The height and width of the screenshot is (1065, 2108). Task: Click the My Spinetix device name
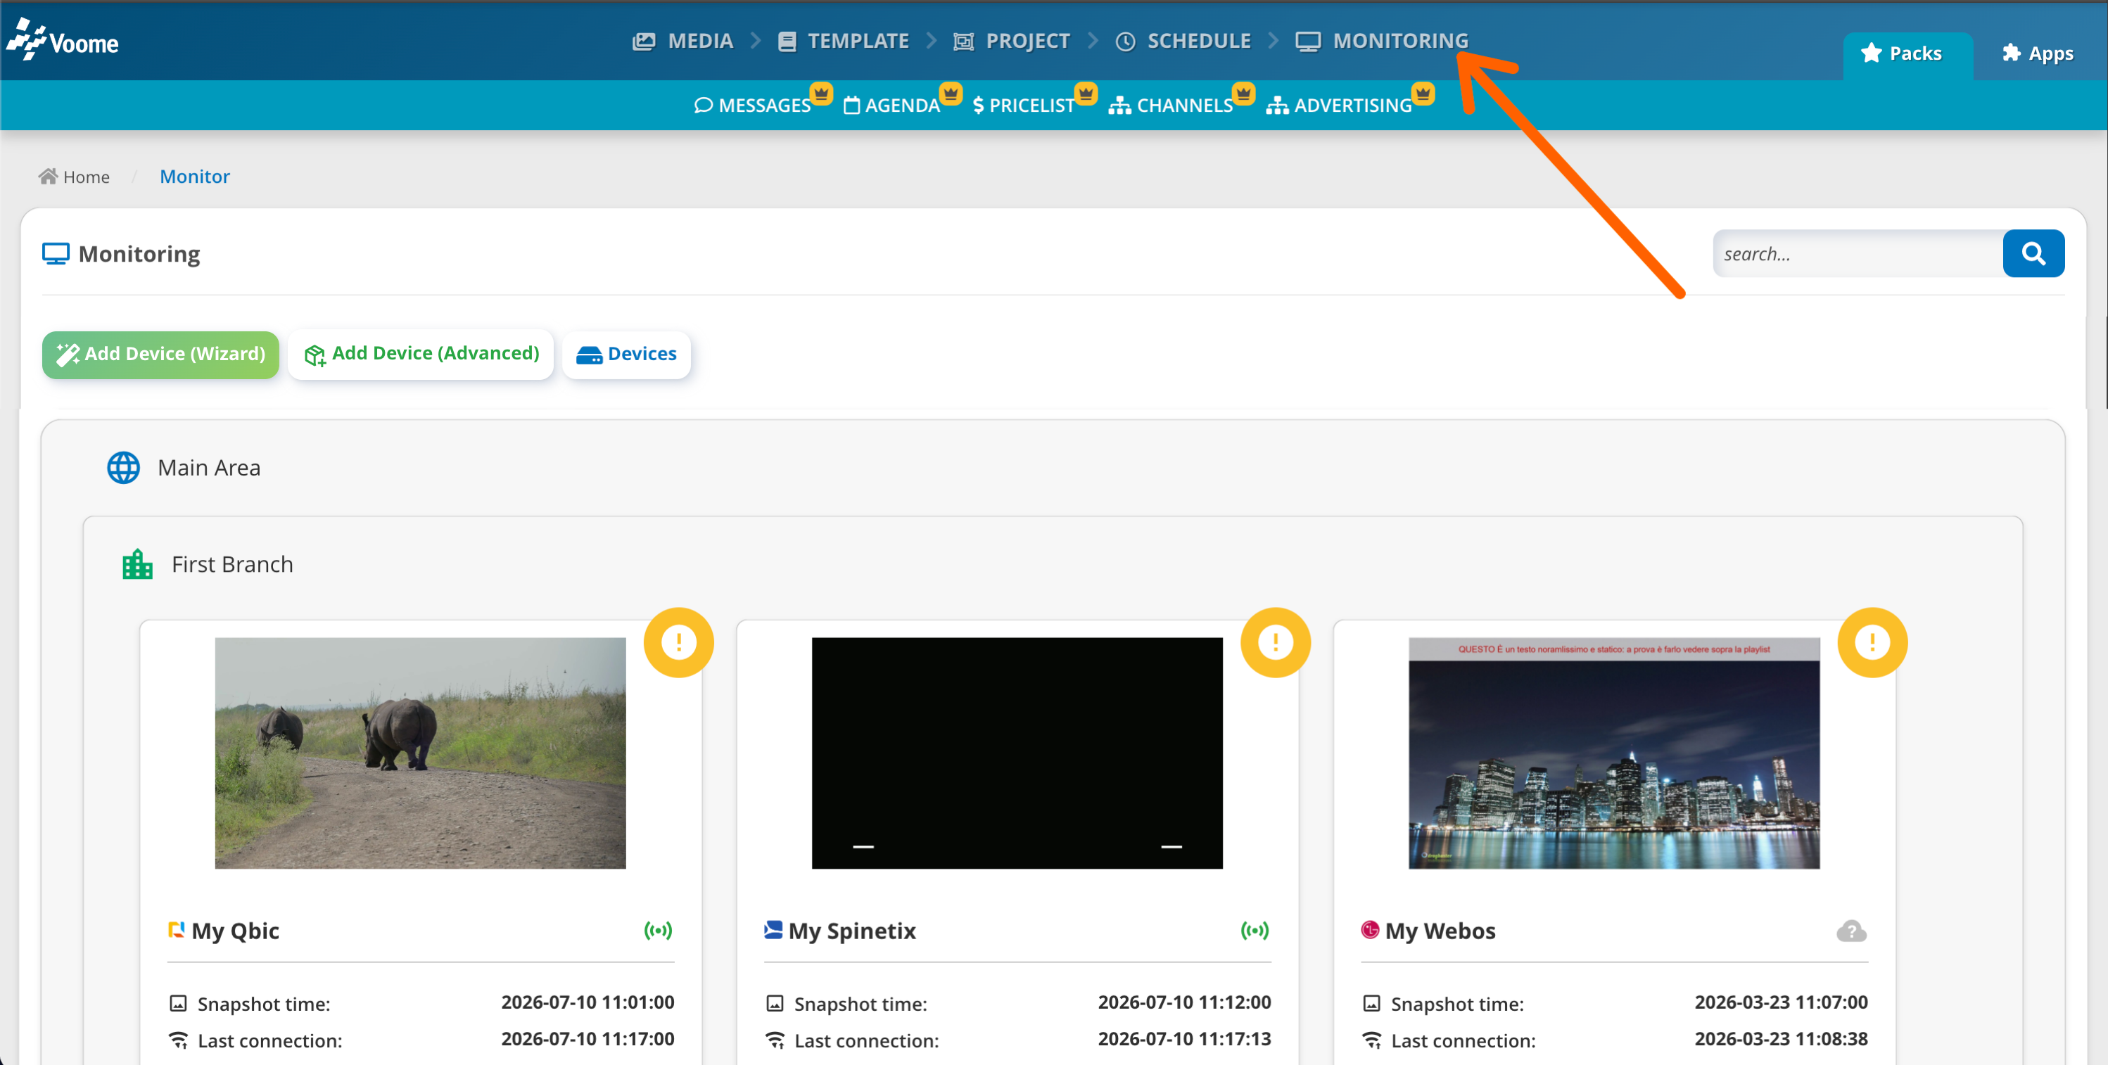852,931
